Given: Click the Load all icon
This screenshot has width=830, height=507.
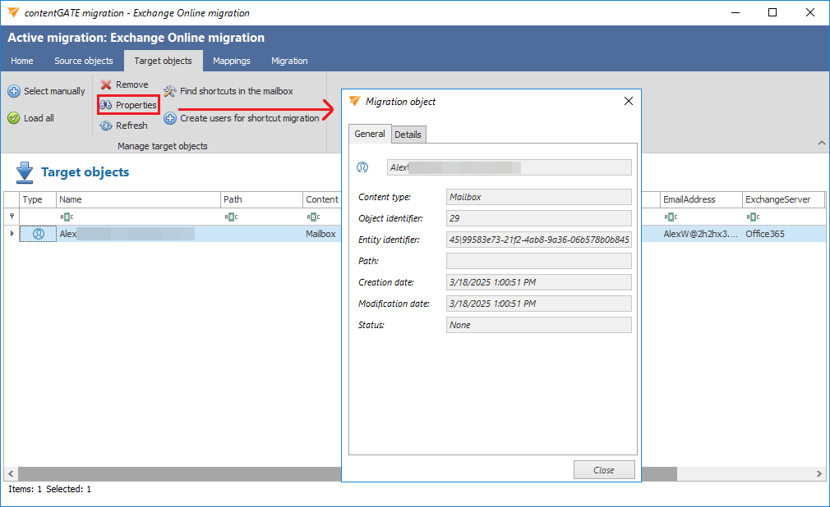Looking at the screenshot, I should pyautogui.click(x=14, y=118).
